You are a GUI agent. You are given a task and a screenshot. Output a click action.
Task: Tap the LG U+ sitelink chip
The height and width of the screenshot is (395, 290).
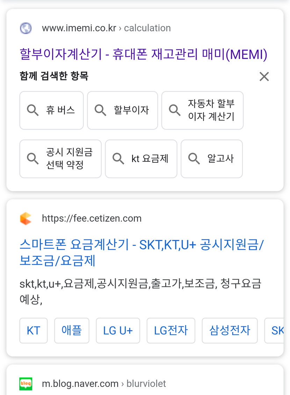pos(118,330)
